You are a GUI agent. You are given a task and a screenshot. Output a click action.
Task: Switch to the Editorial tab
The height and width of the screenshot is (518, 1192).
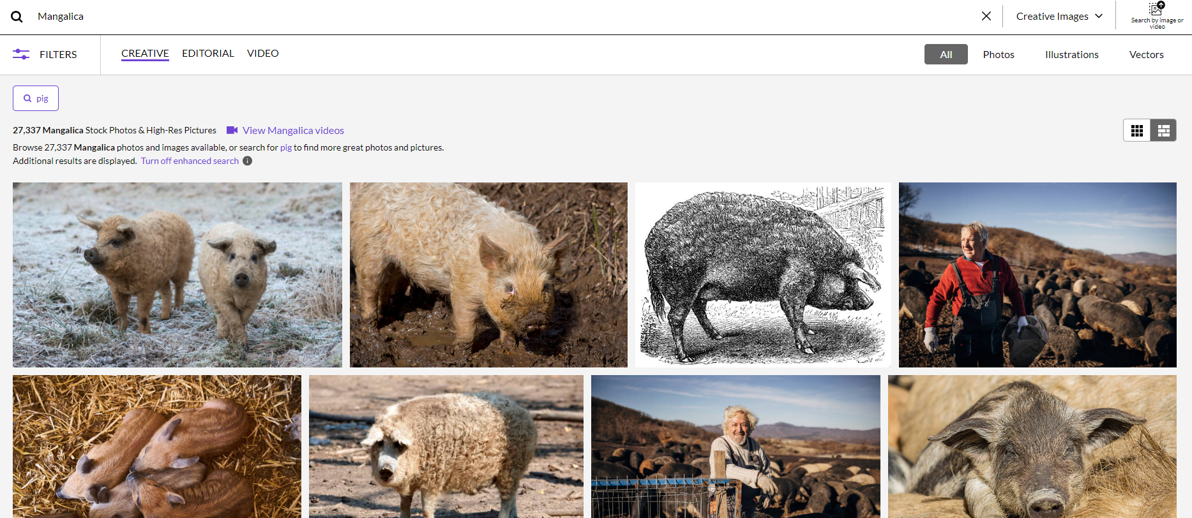tap(207, 54)
